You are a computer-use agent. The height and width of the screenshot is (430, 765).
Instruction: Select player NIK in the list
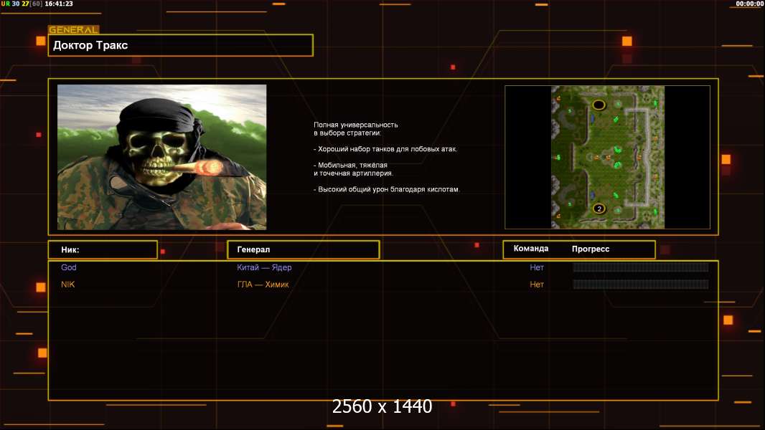tap(67, 285)
